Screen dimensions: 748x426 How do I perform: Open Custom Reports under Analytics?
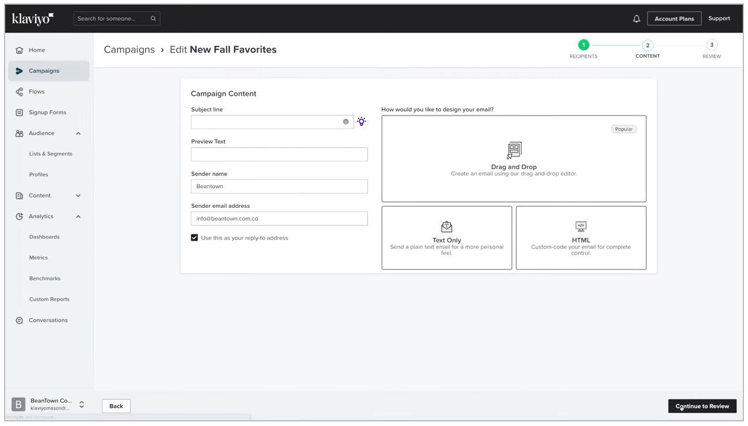click(49, 300)
